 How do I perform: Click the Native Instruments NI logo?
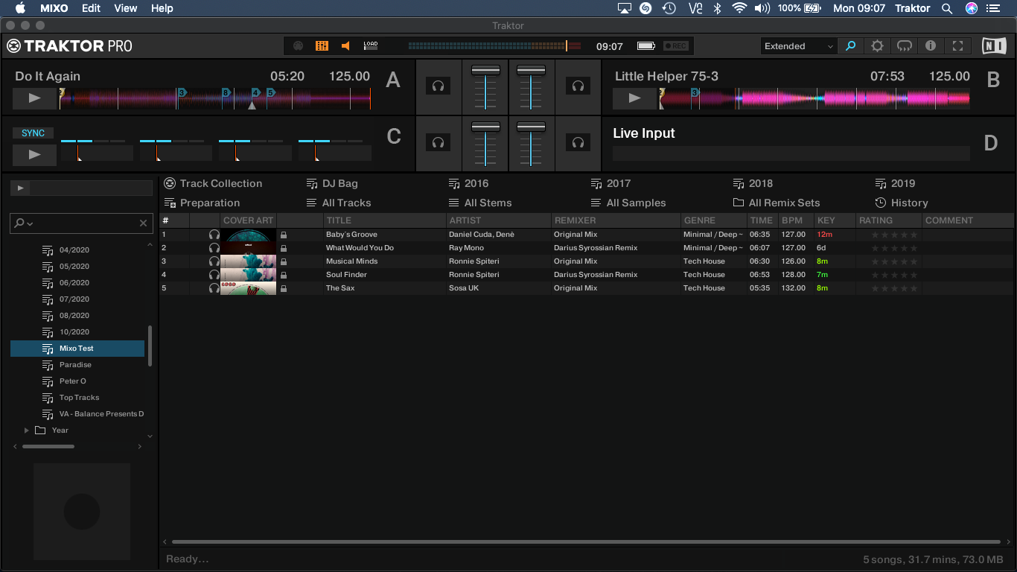[993, 46]
